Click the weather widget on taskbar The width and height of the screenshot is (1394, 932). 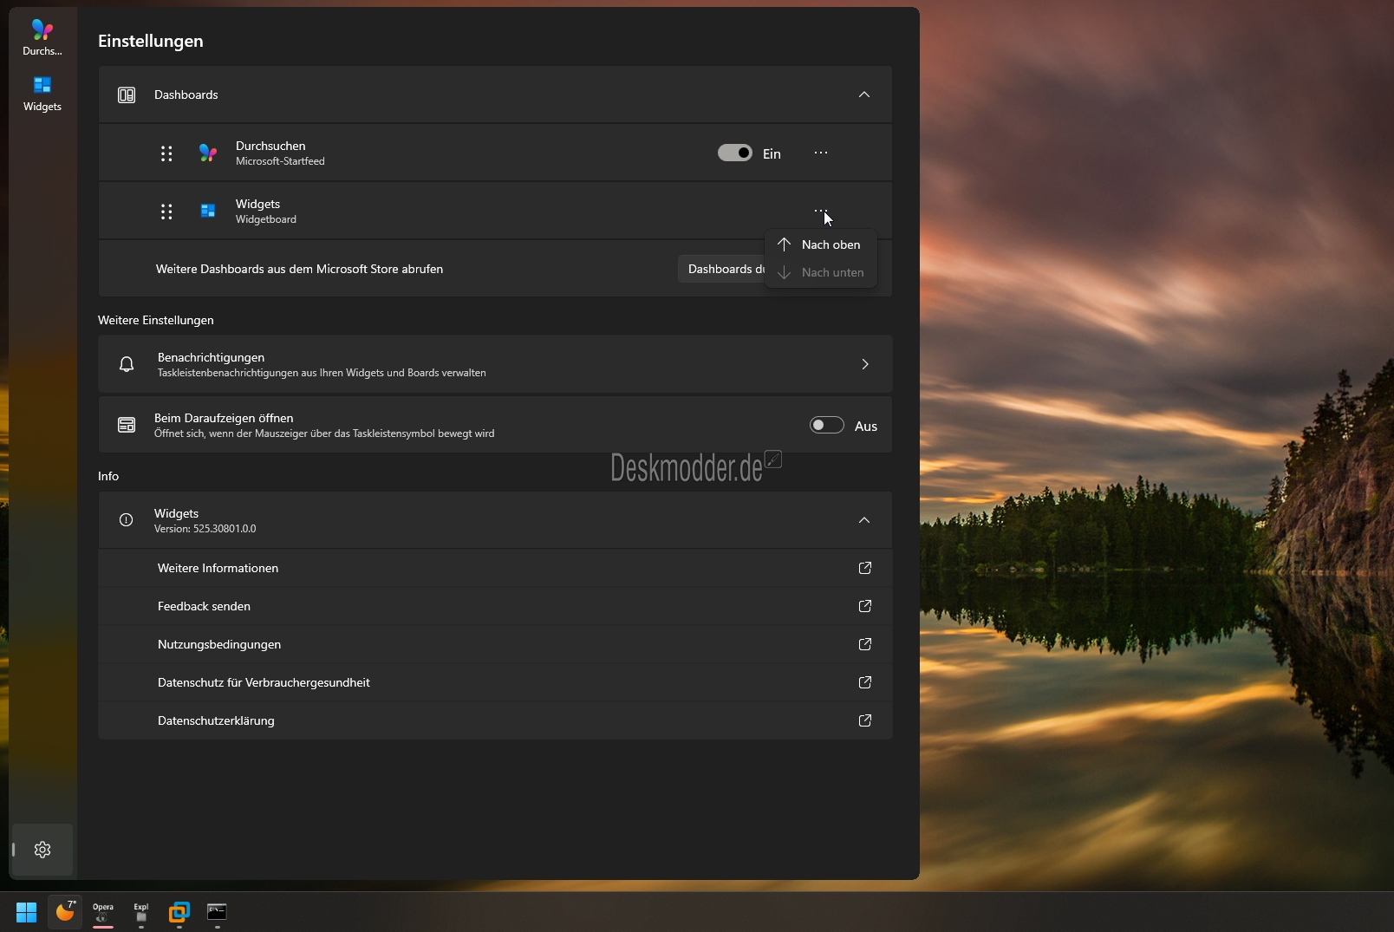(x=65, y=911)
